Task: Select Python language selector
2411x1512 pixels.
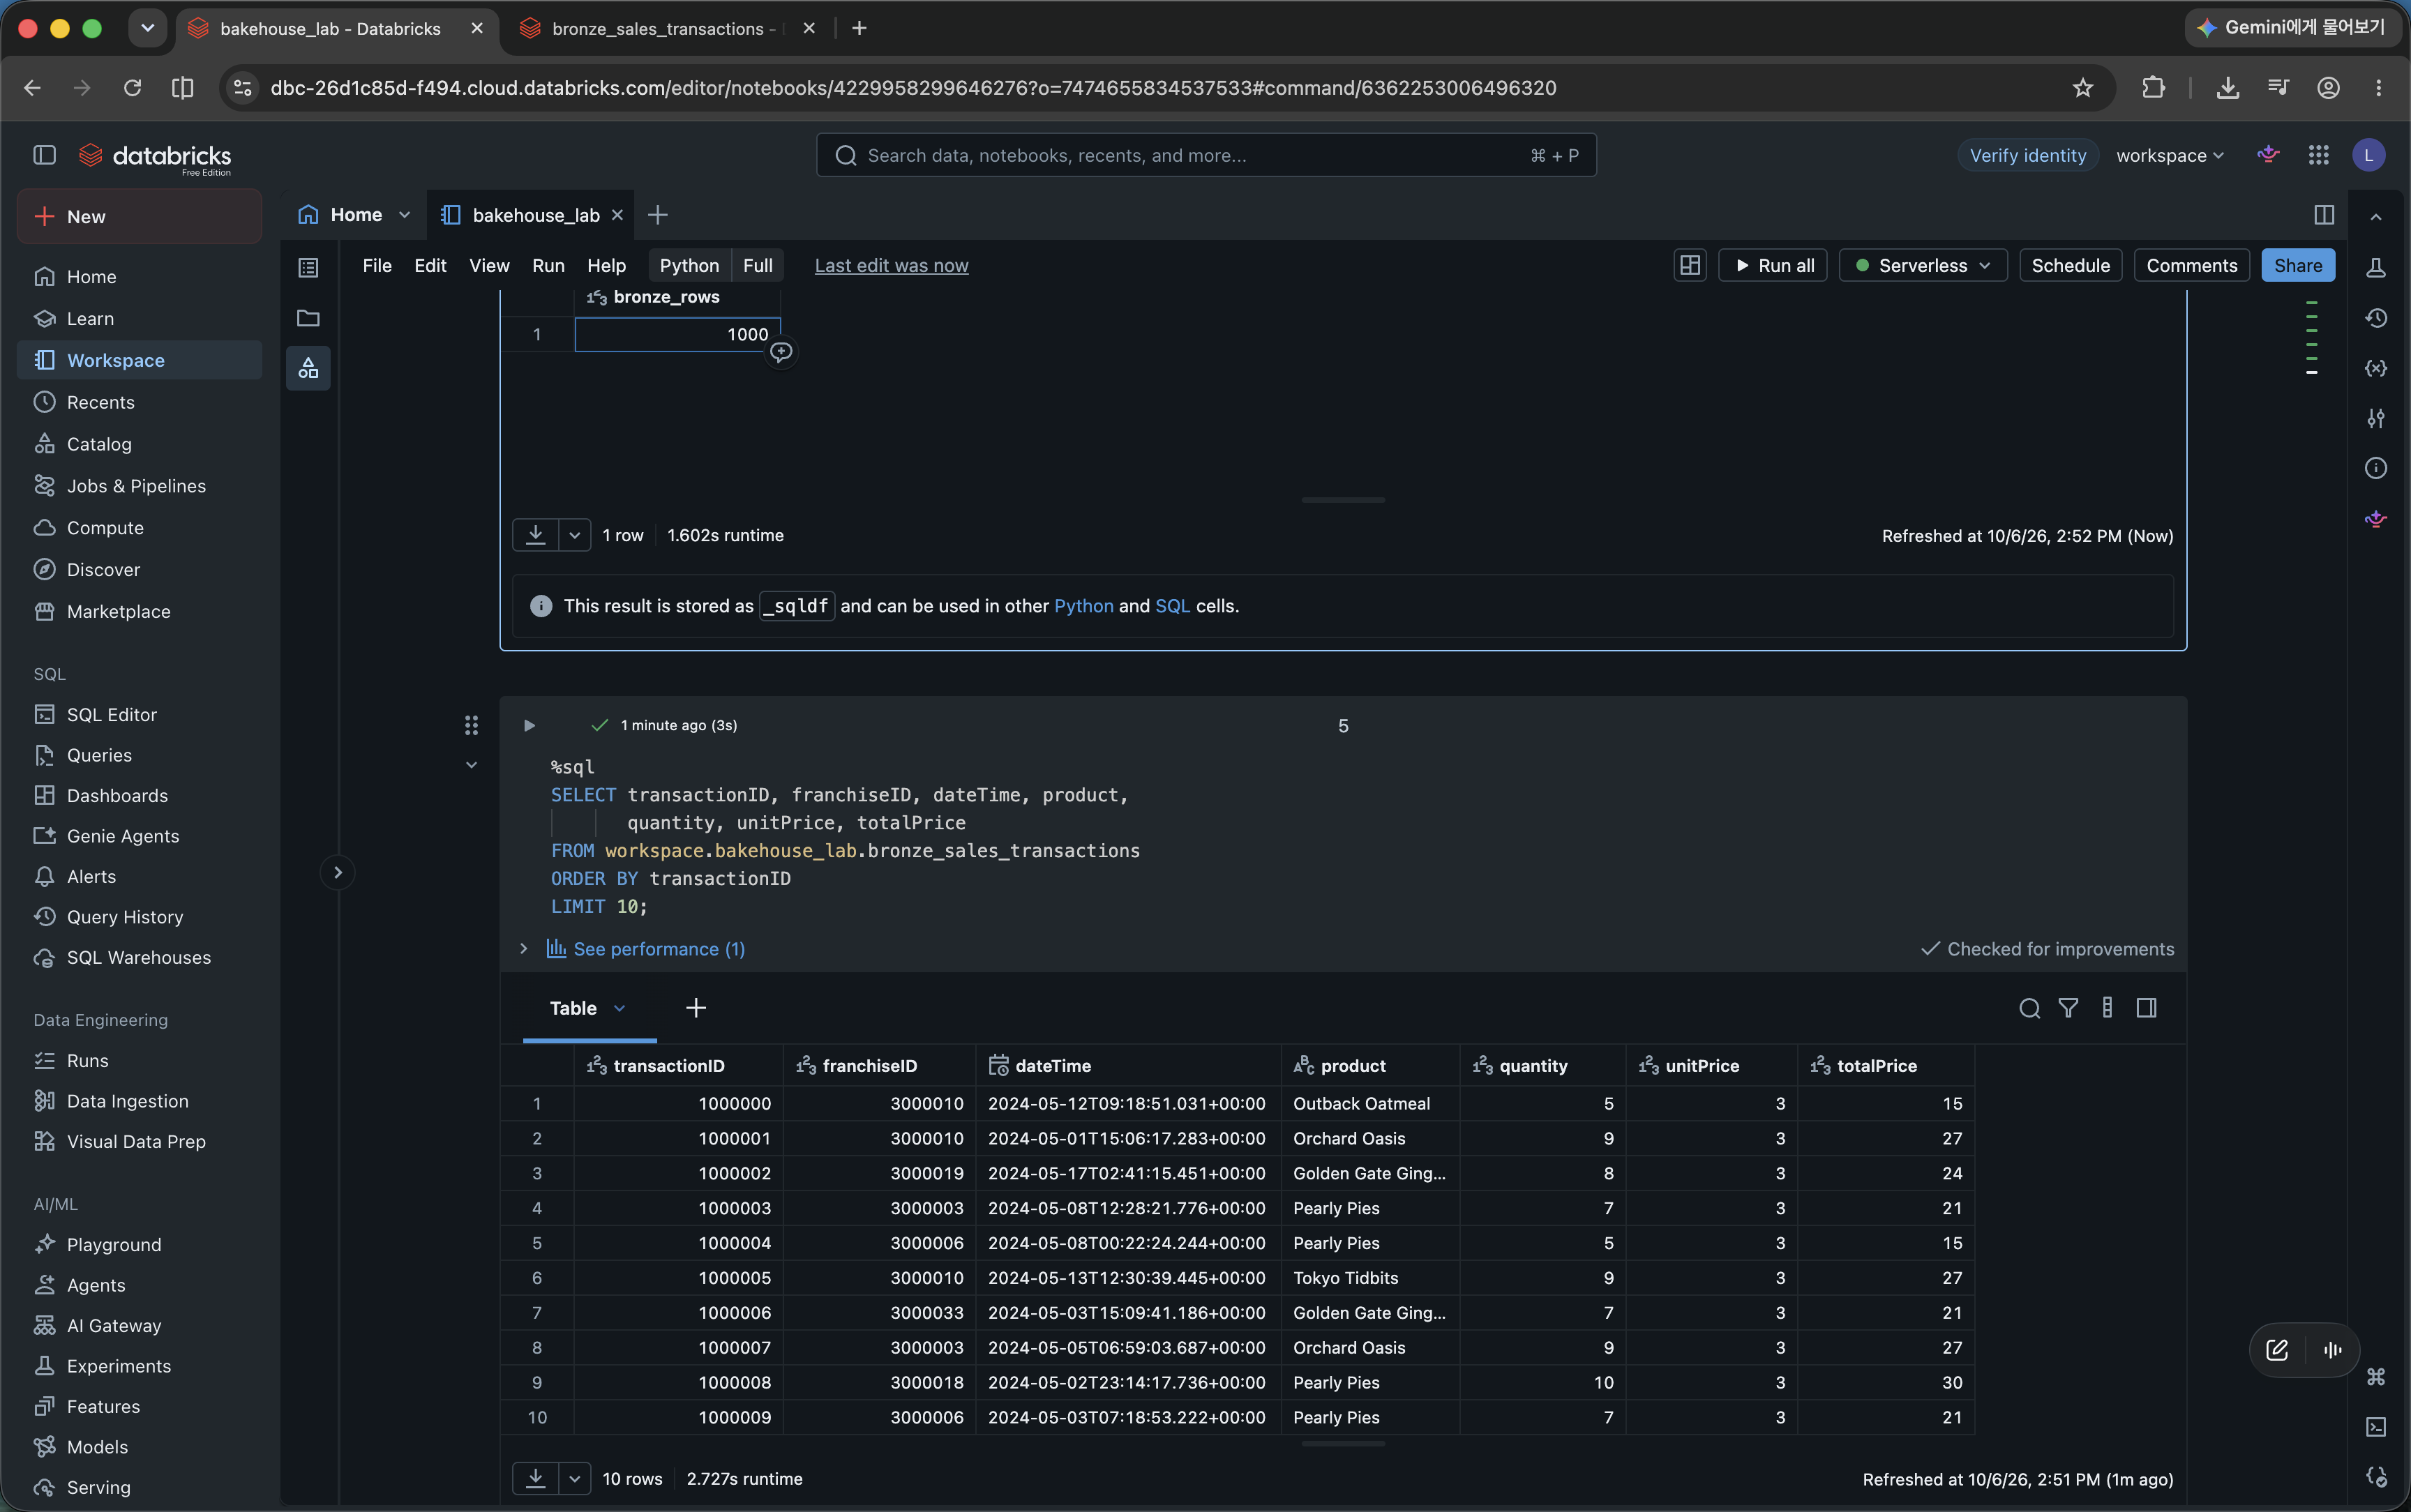Action: click(689, 266)
